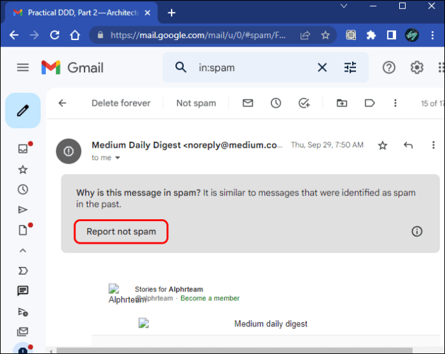Open message More menu dots
Screen dimensions: 445x354
coord(433,145)
